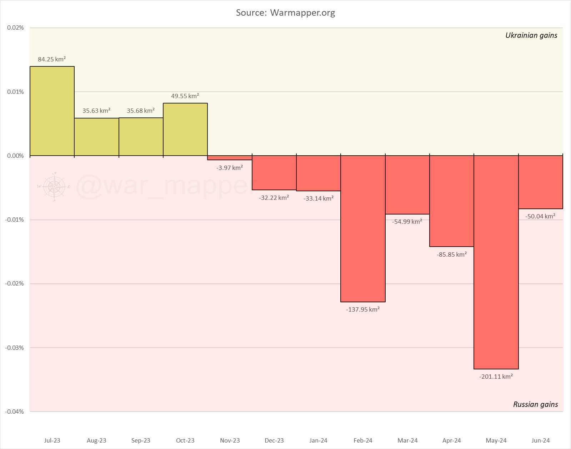Click the compass rose watermark icon
This screenshot has width=571, height=449.
point(54,187)
